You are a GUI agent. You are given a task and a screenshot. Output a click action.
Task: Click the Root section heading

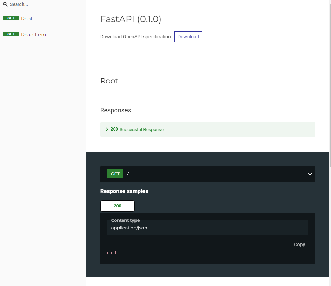109,81
